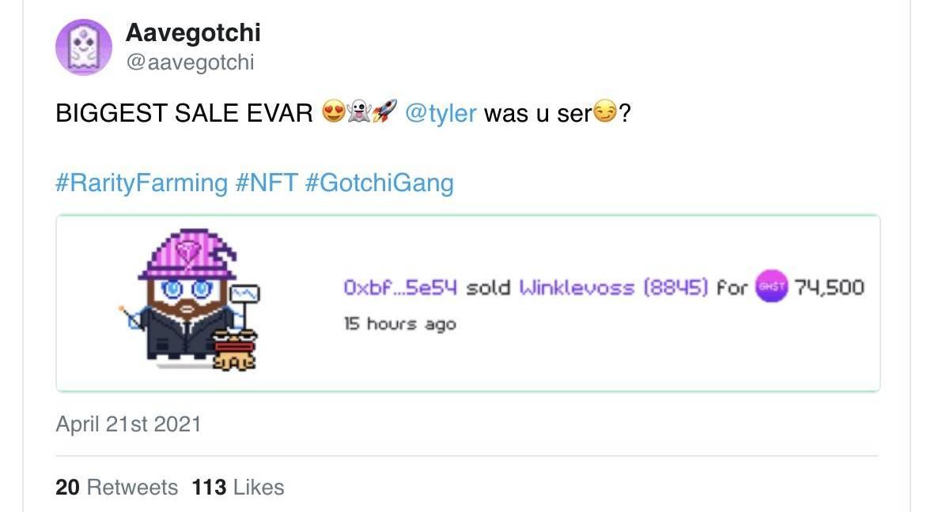Open the Winklevoss (8845) listing link
The image size is (927, 512).
coord(613,288)
